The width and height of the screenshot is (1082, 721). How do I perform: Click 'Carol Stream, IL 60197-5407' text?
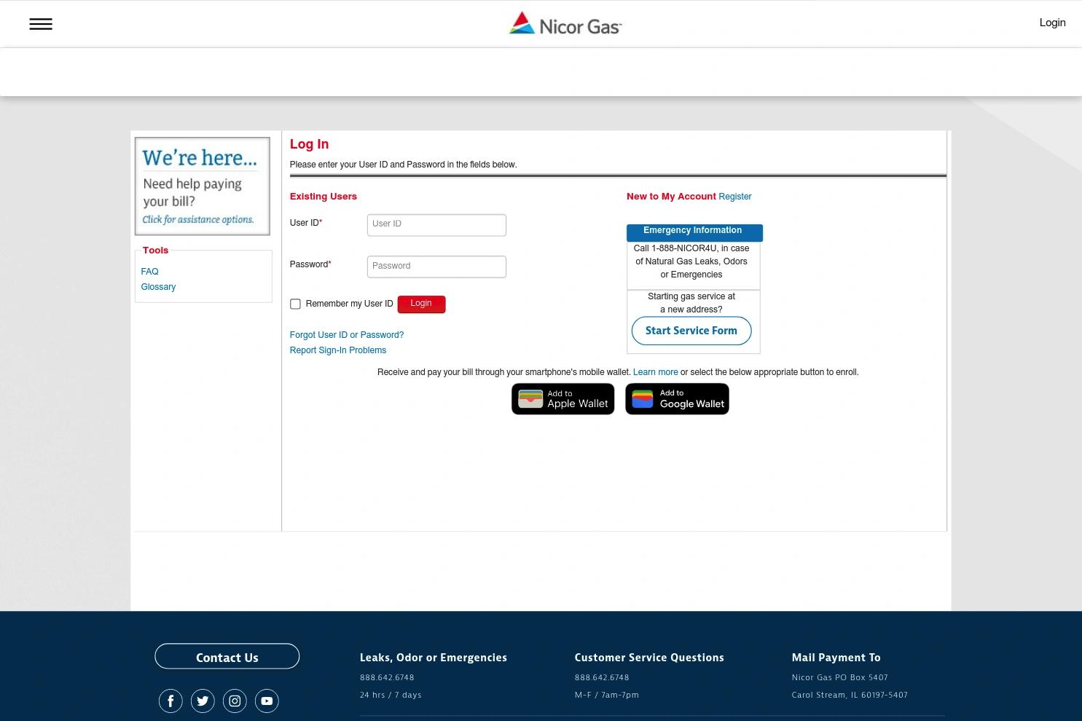(850, 695)
